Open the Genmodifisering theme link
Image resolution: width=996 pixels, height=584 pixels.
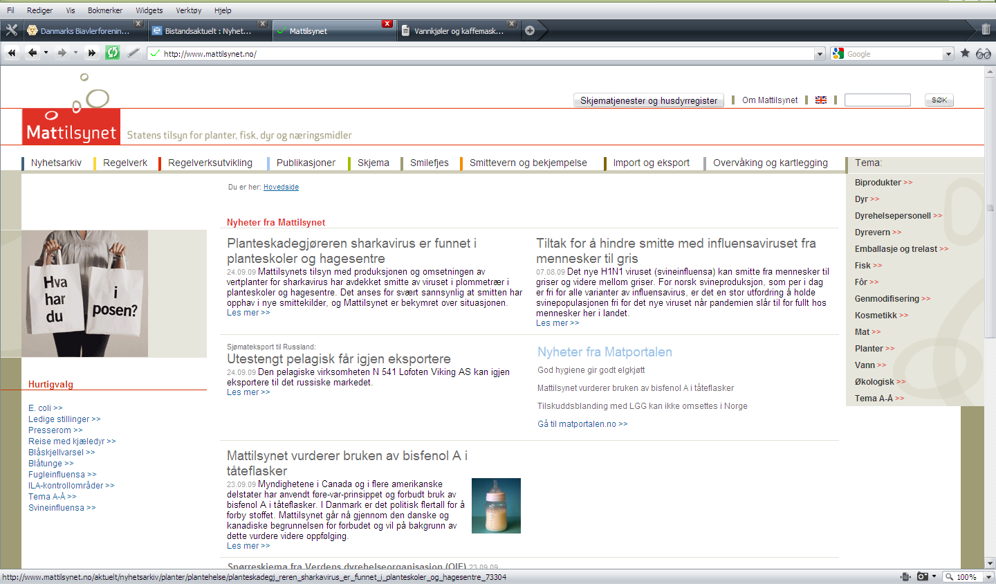tap(892, 299)
